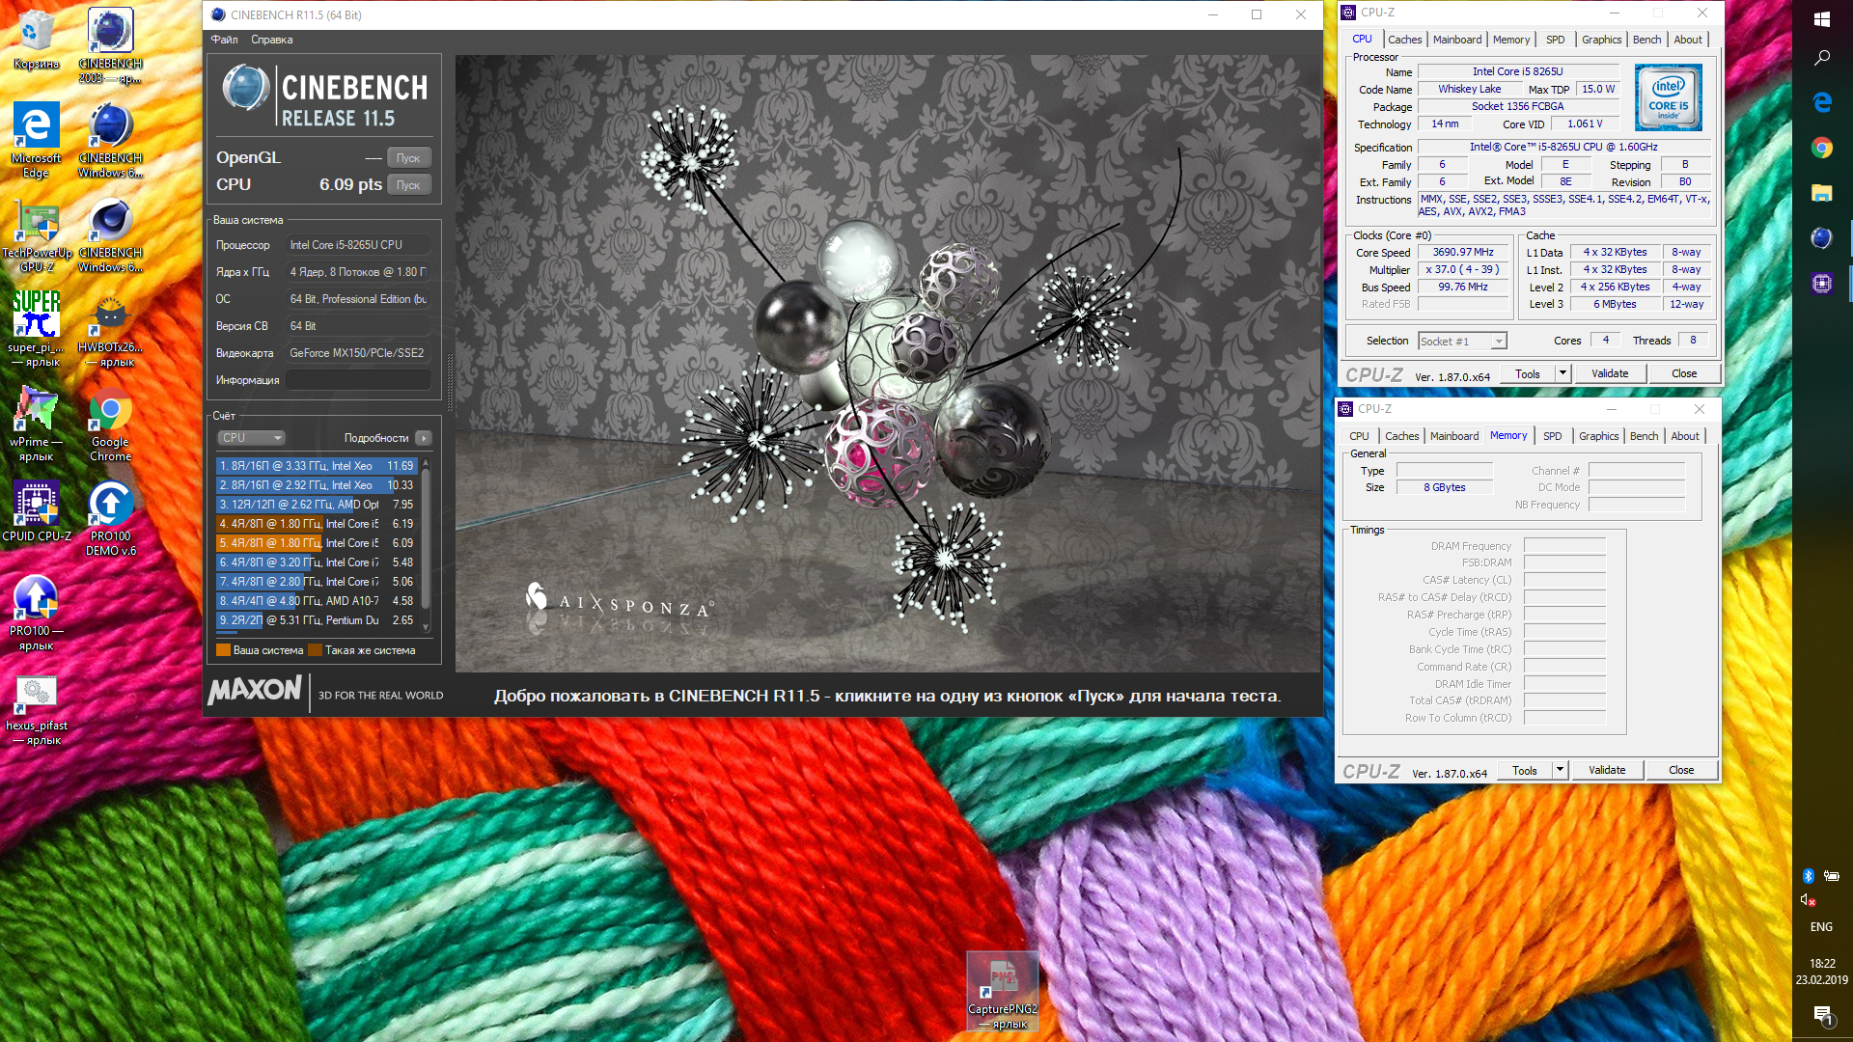
Task: Select ranking row 1 Intel Xeon 11.69
Action: tap(317, 466)
